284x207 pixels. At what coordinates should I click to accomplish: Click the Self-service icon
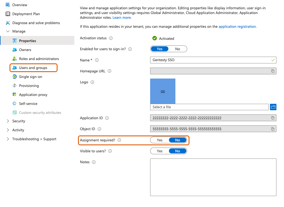[15, 104]
